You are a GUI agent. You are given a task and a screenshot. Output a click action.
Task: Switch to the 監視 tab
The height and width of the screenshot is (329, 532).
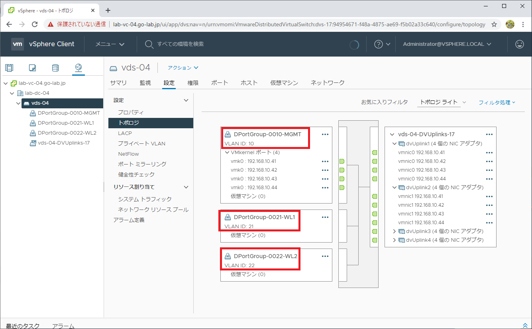145,83
